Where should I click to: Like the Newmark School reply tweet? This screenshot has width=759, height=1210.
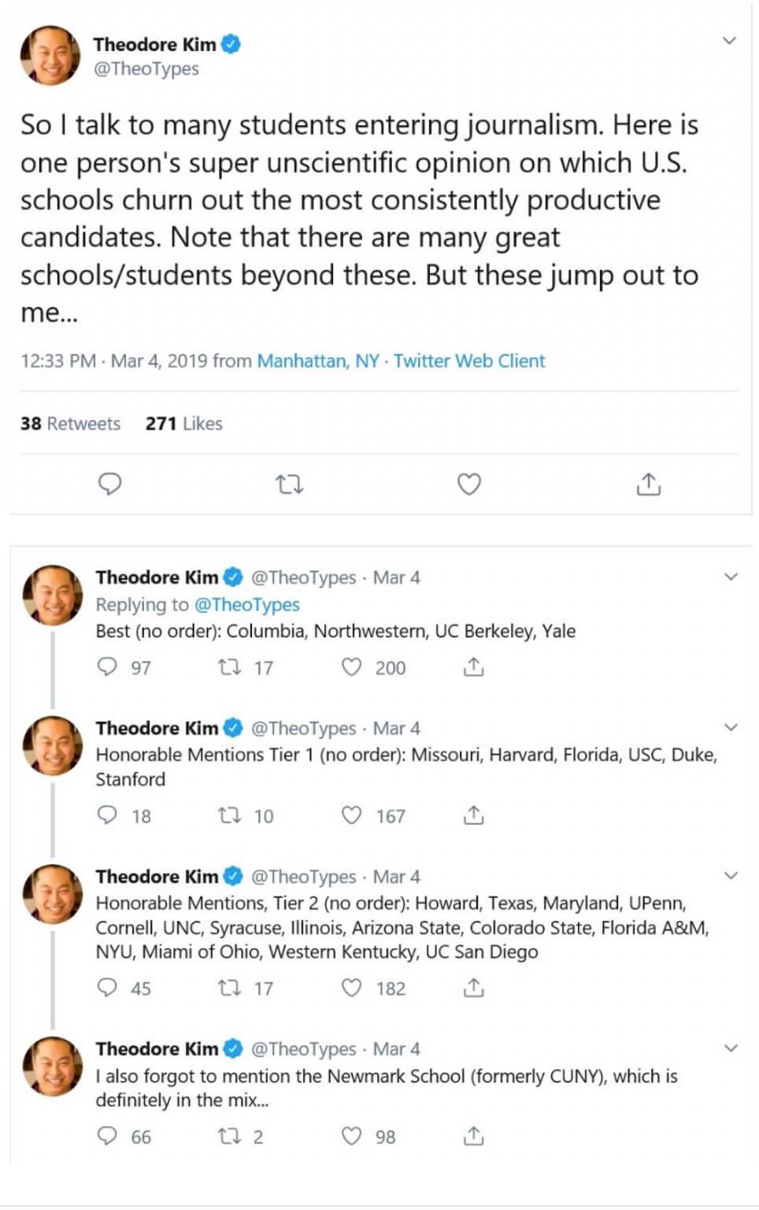351,1136
